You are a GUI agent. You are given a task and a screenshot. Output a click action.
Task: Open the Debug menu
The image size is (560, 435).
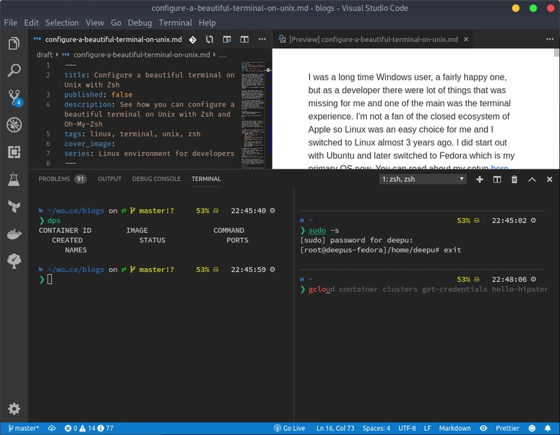coord(139,23)
